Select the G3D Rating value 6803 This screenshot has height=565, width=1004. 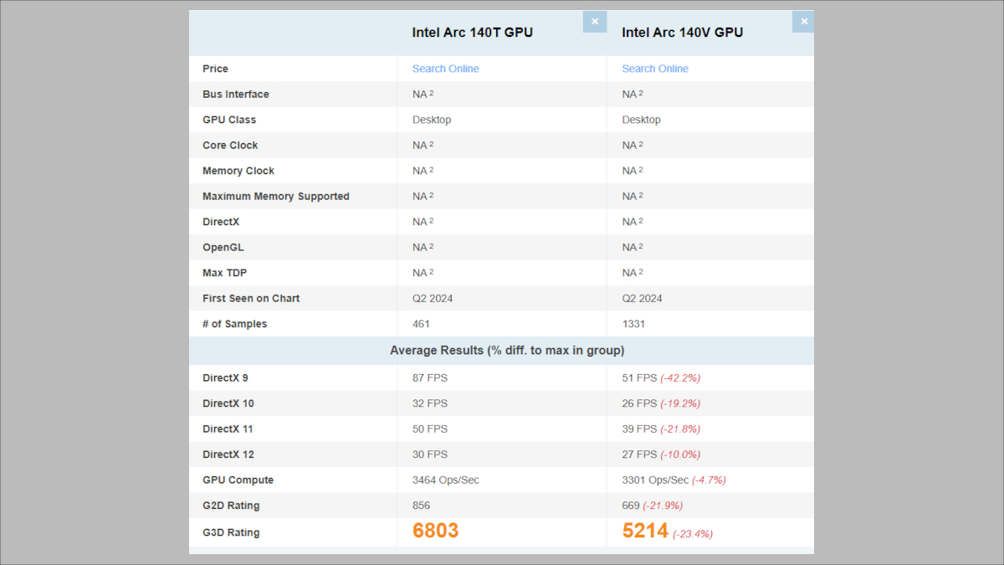[x=435, y=530]
